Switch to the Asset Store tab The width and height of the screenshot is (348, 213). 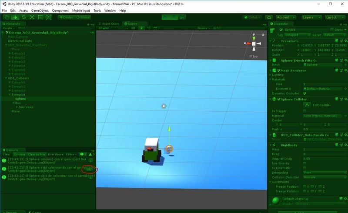click(109, 24)
